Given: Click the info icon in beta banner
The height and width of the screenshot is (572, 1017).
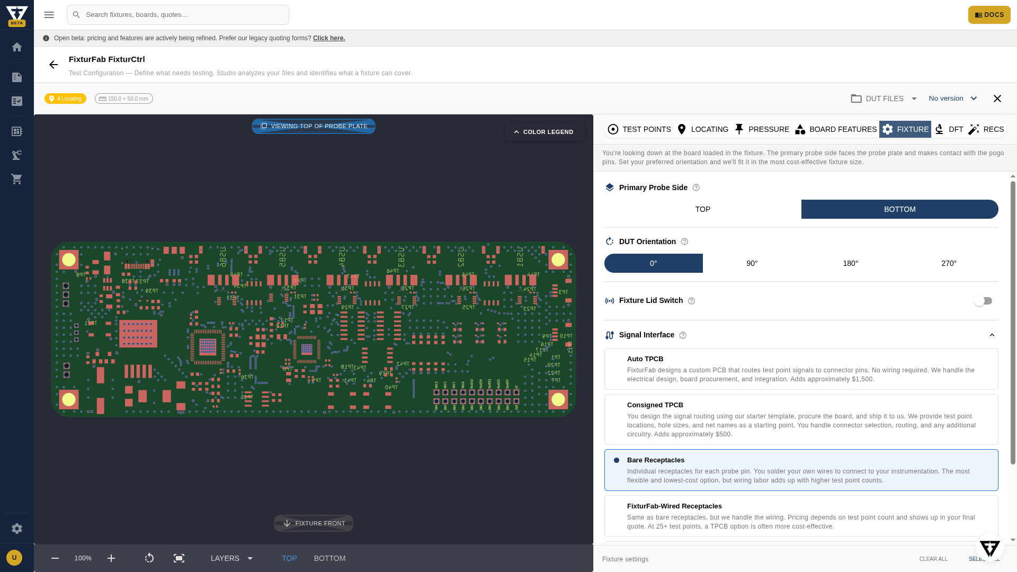Looking at the screenshot, I should pos(46,38).
